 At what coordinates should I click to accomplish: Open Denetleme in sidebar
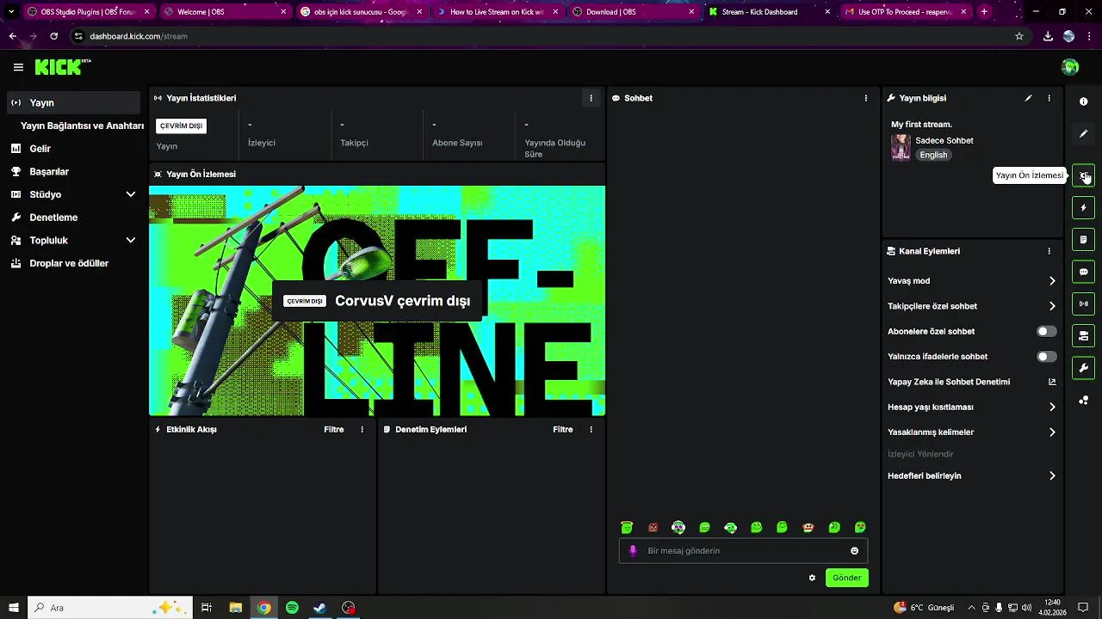[x=73, y=218]
